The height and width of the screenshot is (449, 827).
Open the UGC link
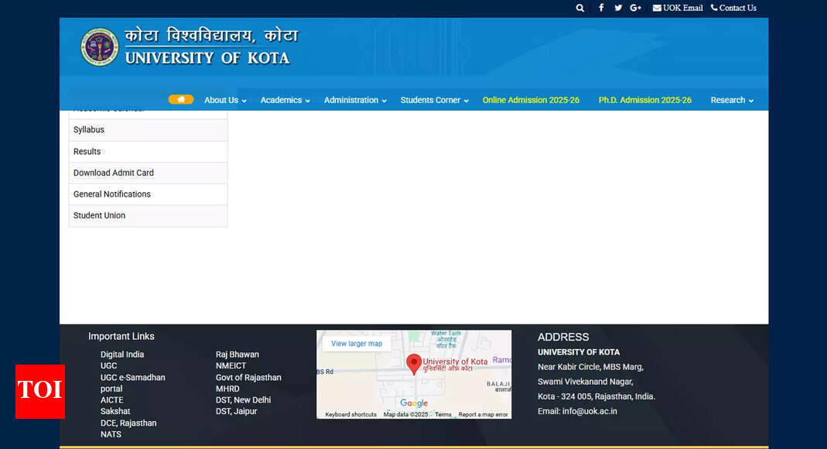[x=108, y=365]
